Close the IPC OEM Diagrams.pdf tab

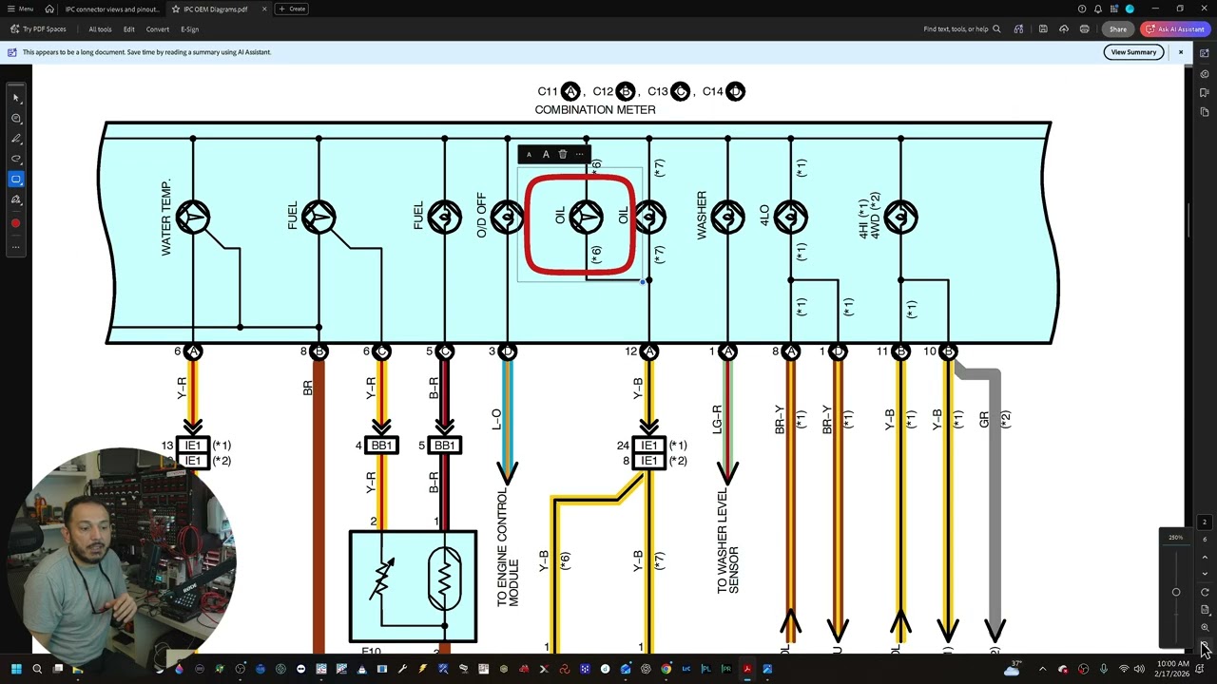coord(263,9)
